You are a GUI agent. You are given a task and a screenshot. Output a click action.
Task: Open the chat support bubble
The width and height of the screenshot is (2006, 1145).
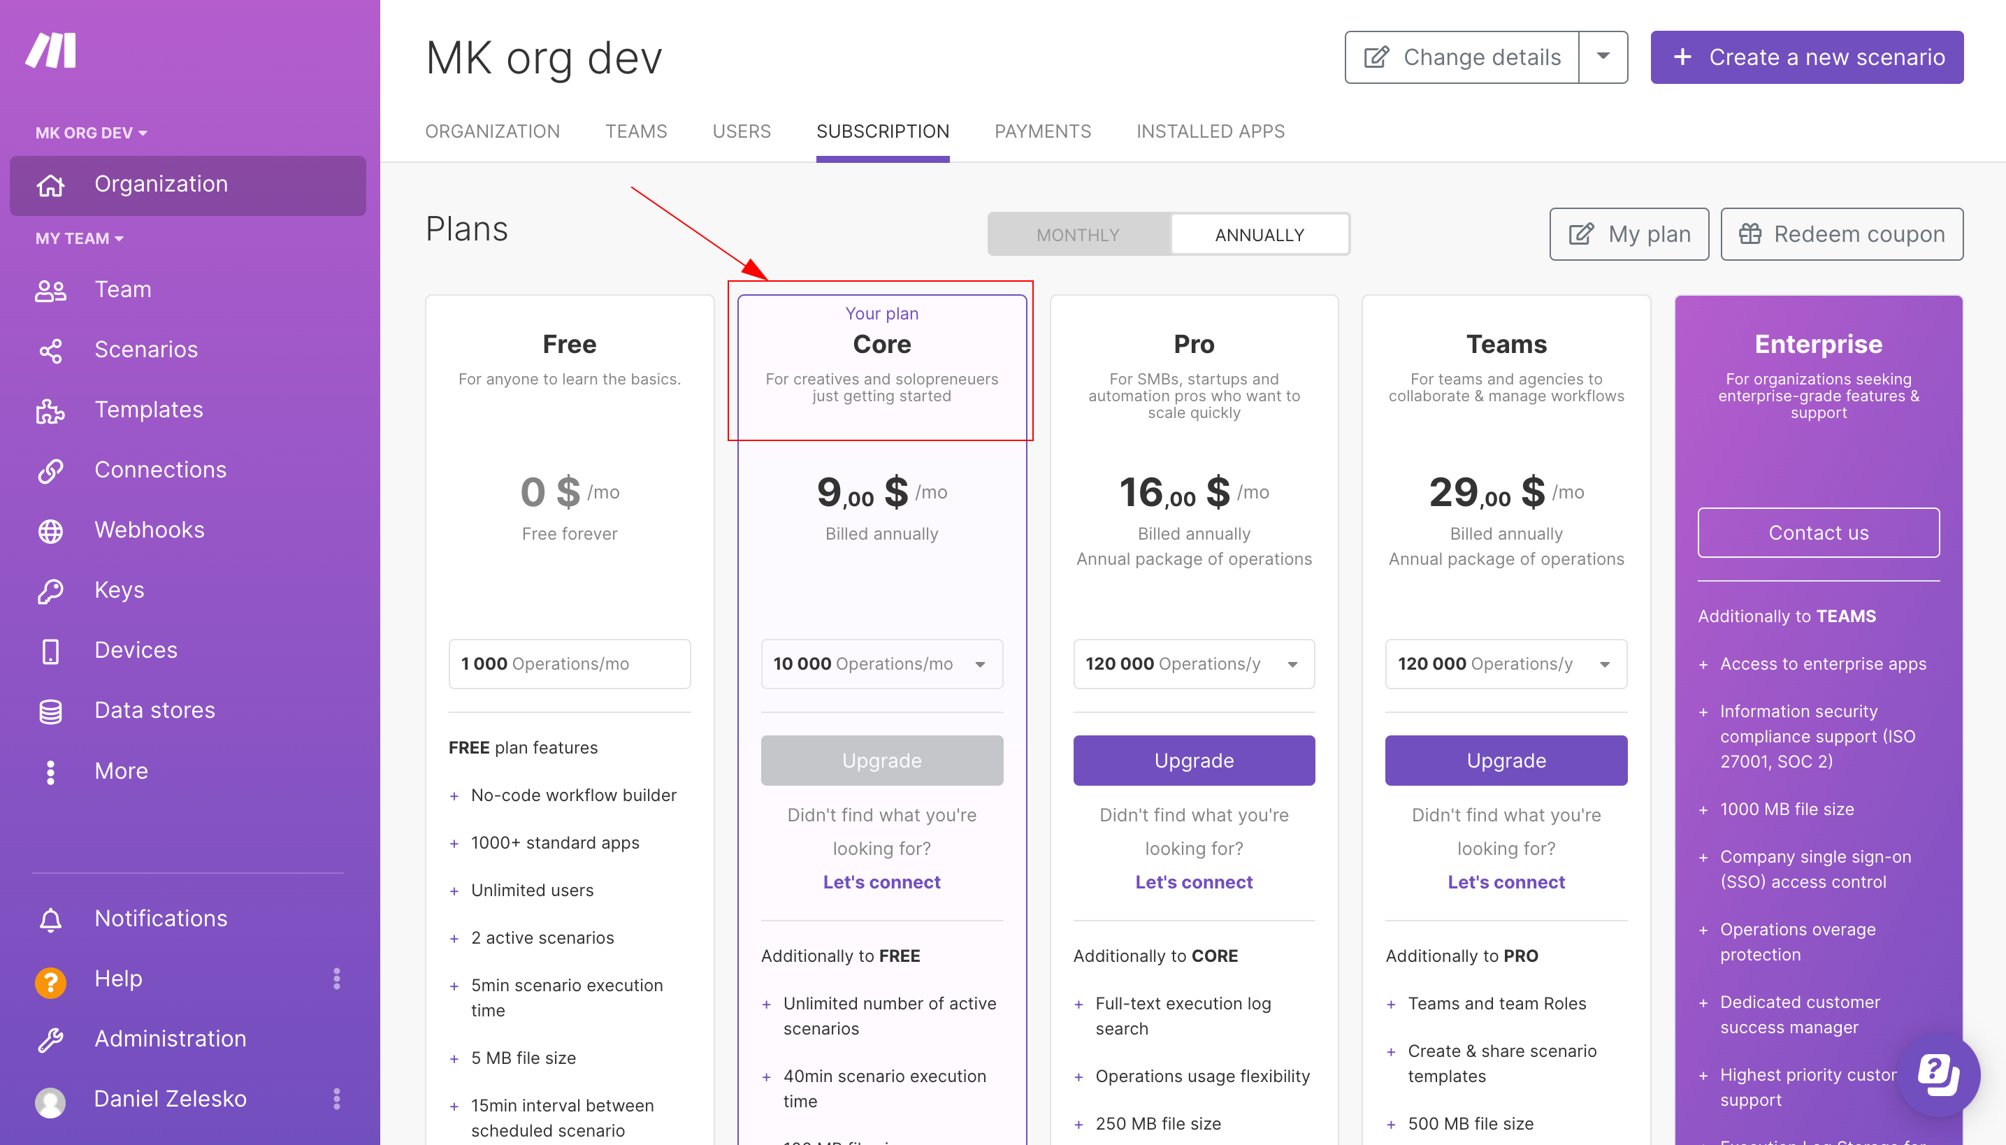click(x=1938, y=1074)
